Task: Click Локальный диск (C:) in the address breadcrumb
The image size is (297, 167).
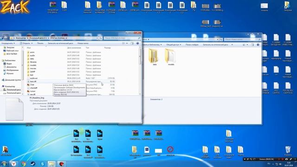Action: point(38,38)
